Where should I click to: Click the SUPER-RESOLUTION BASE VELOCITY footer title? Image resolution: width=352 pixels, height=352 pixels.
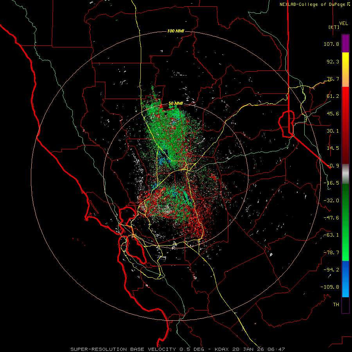coord(124,349)
